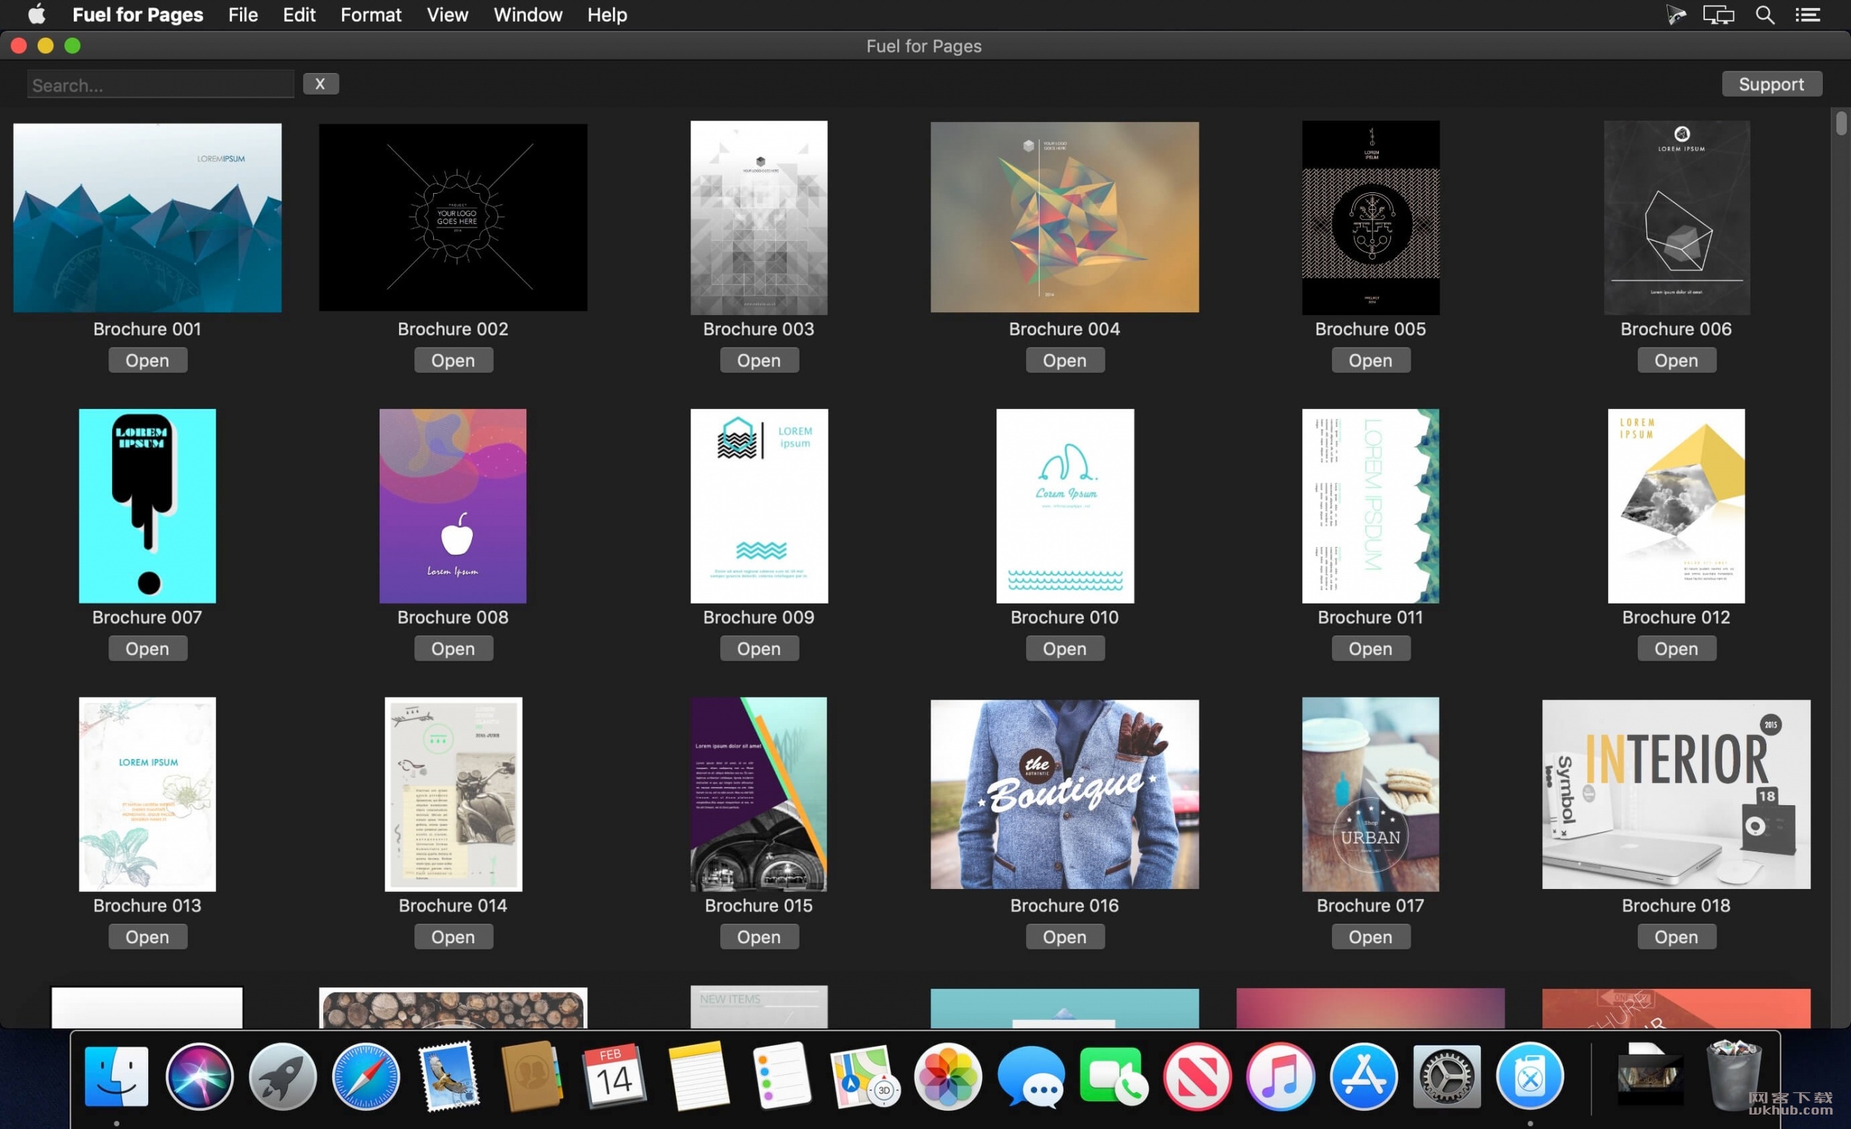Select the Brochure 007 cyan drip thumbnail
1851x1129 pixels.
pos(148,505)
